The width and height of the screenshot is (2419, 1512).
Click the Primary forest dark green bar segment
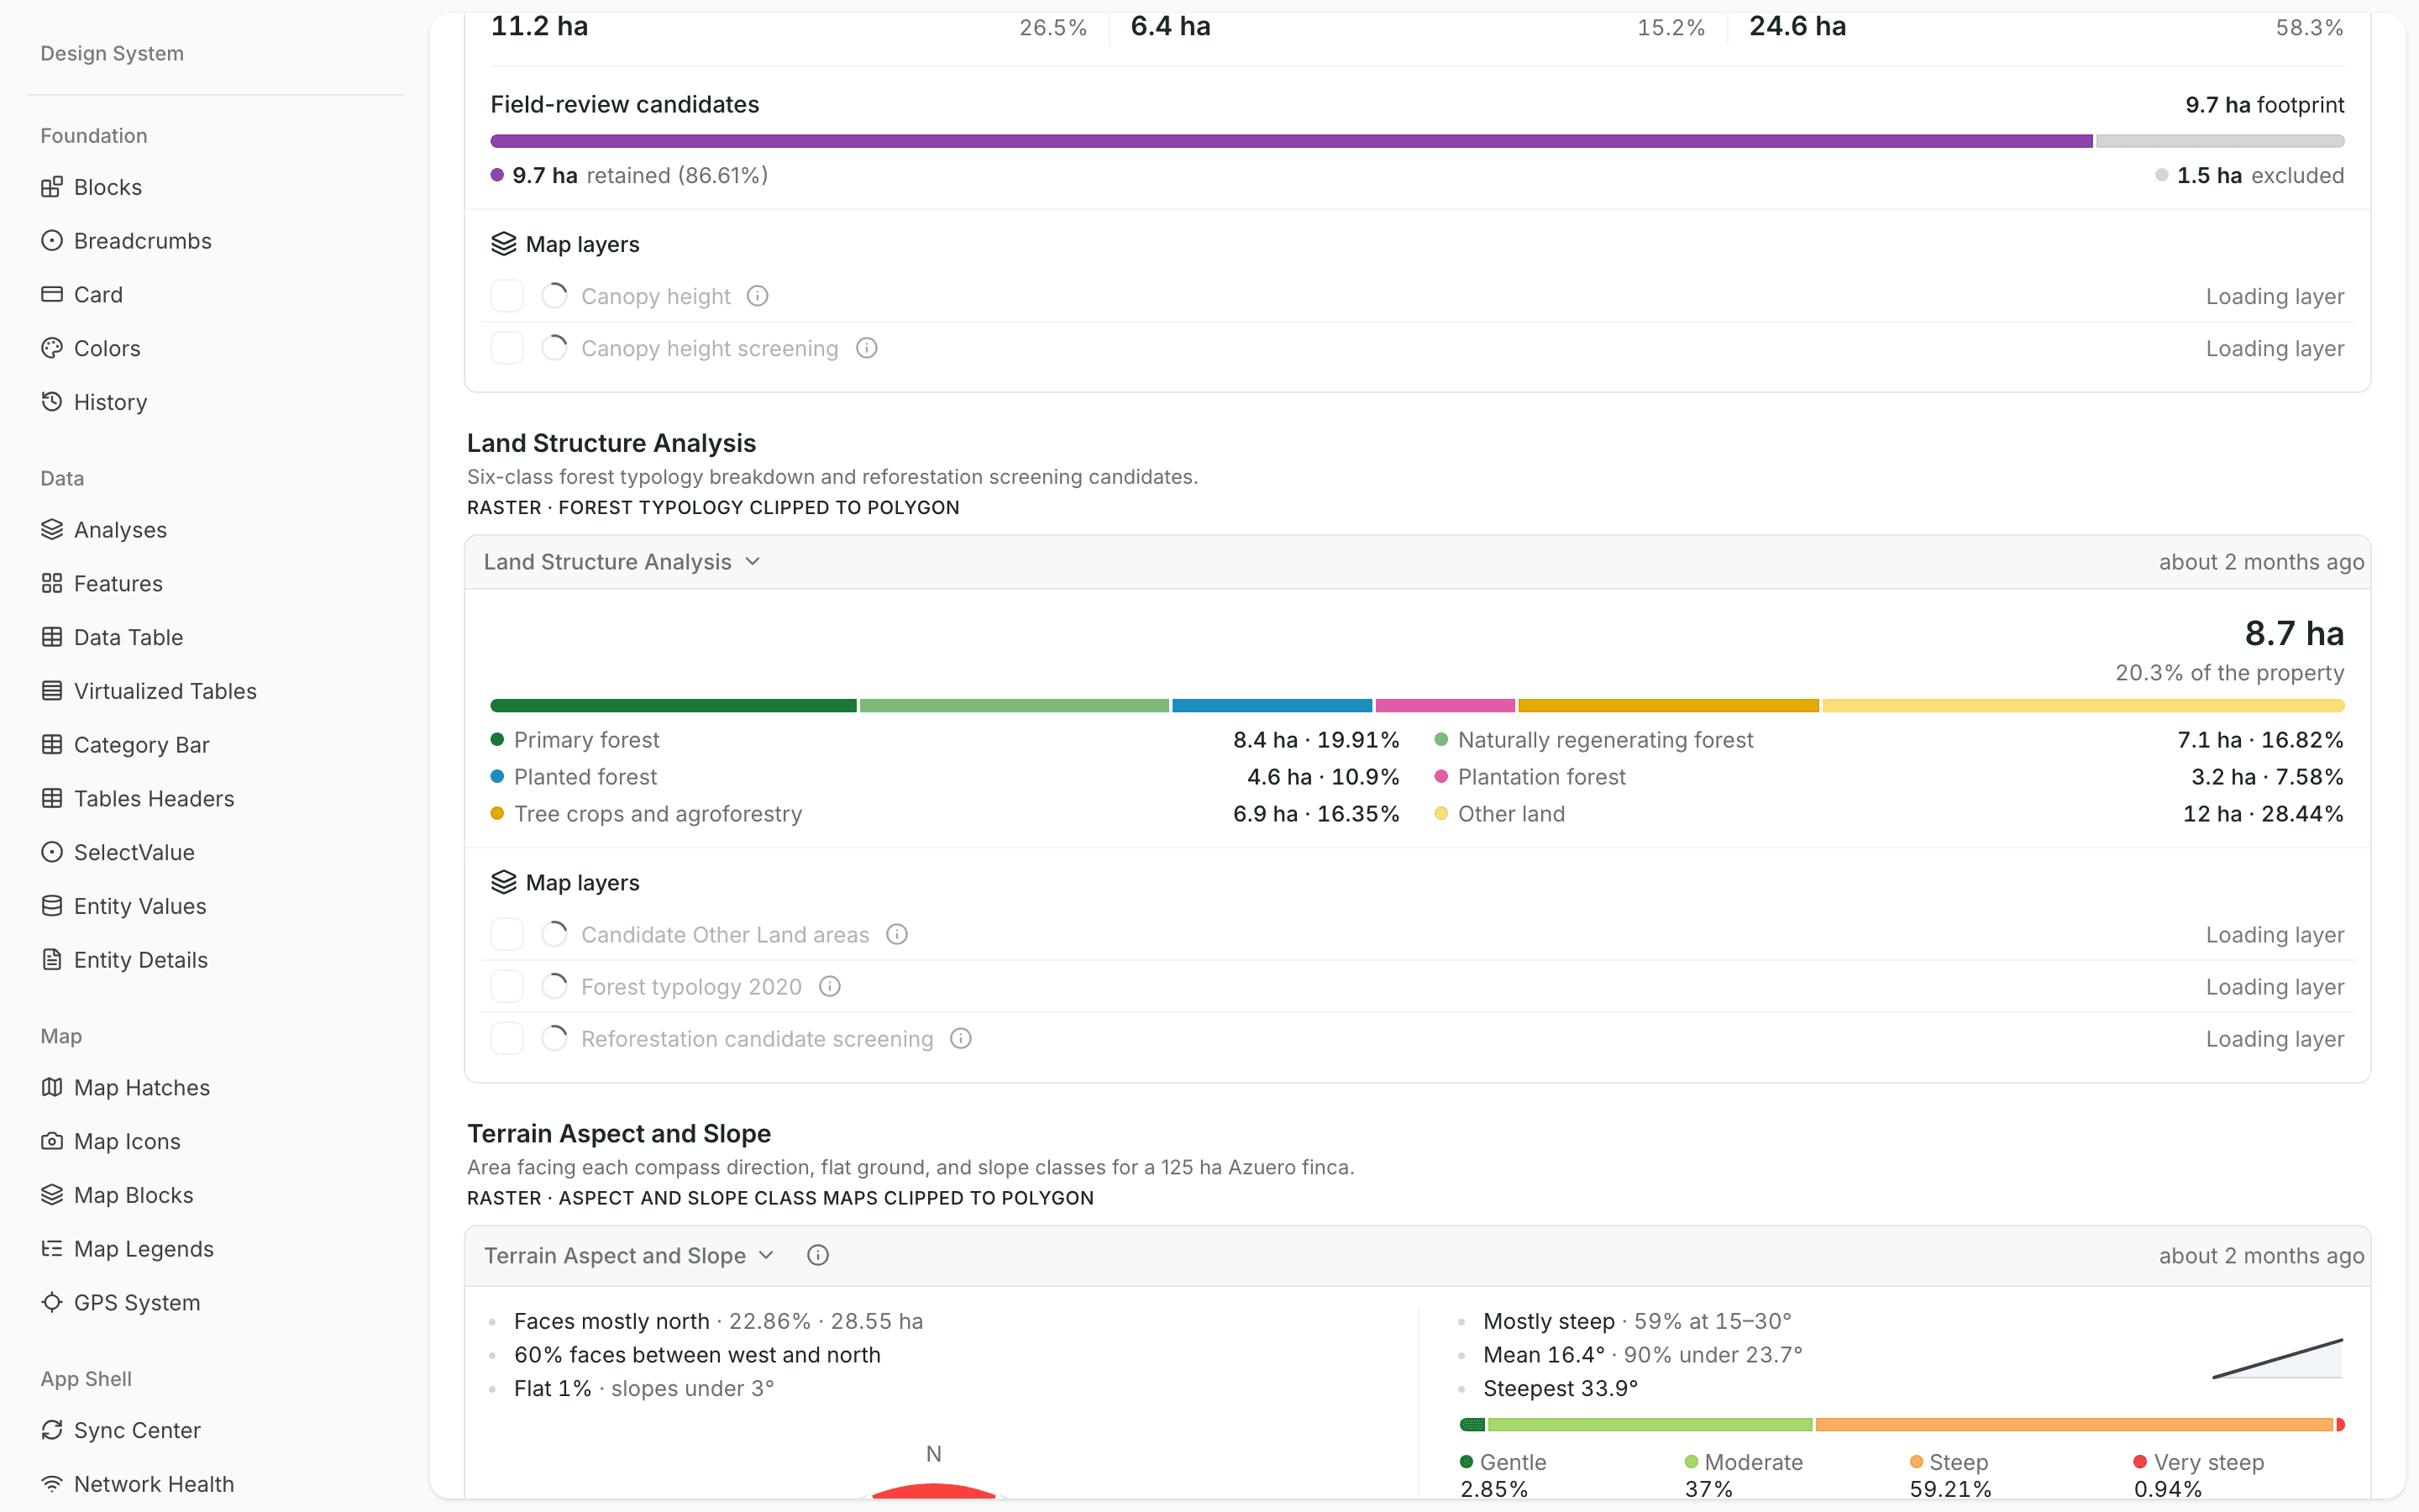click(673, 706)
